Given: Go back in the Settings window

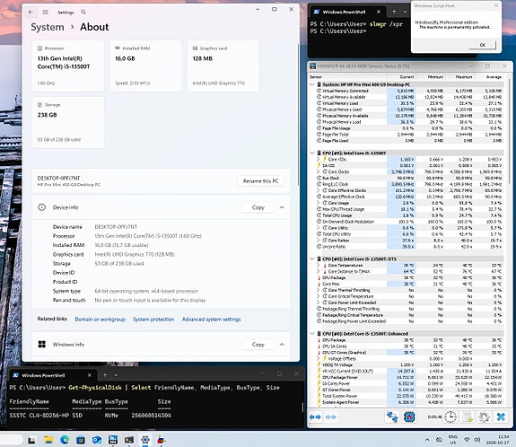Looking at the screenshot, I should click(31, 13).
